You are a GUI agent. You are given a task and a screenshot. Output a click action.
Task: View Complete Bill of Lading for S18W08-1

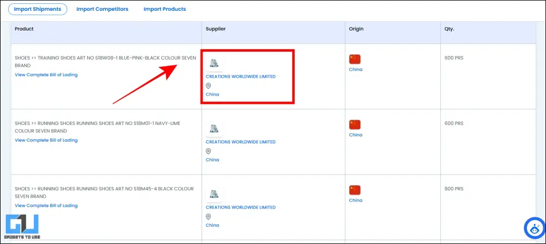(46, 74)
